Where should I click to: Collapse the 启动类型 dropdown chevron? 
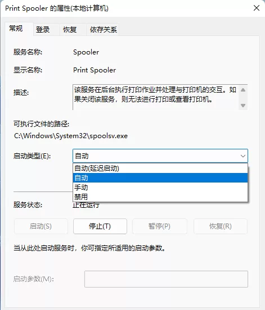coord(243,156)
